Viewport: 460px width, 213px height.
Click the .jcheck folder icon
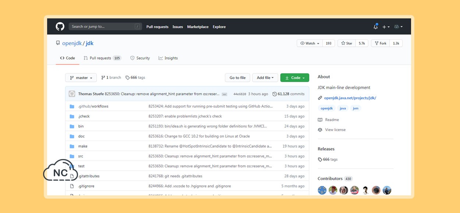point(72,116)
